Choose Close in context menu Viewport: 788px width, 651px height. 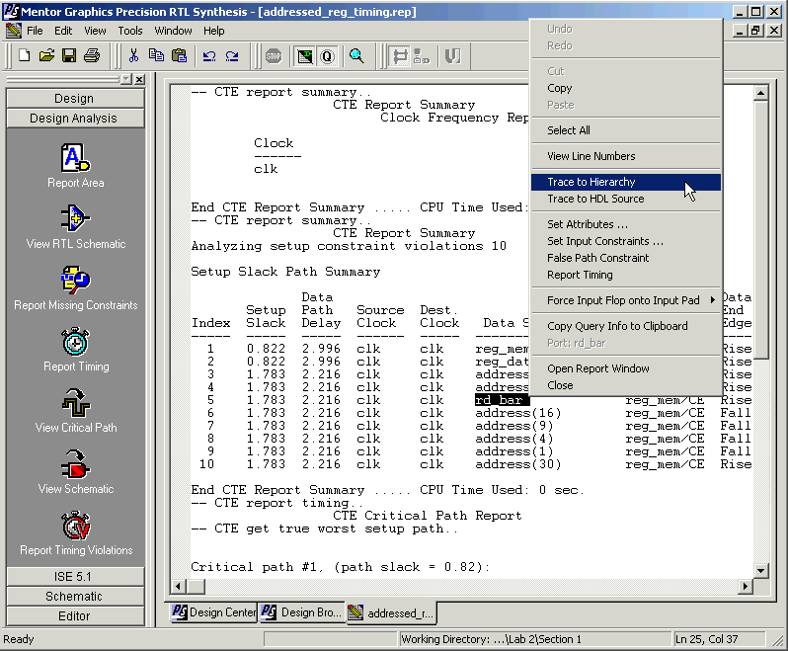tap(626, 385)
